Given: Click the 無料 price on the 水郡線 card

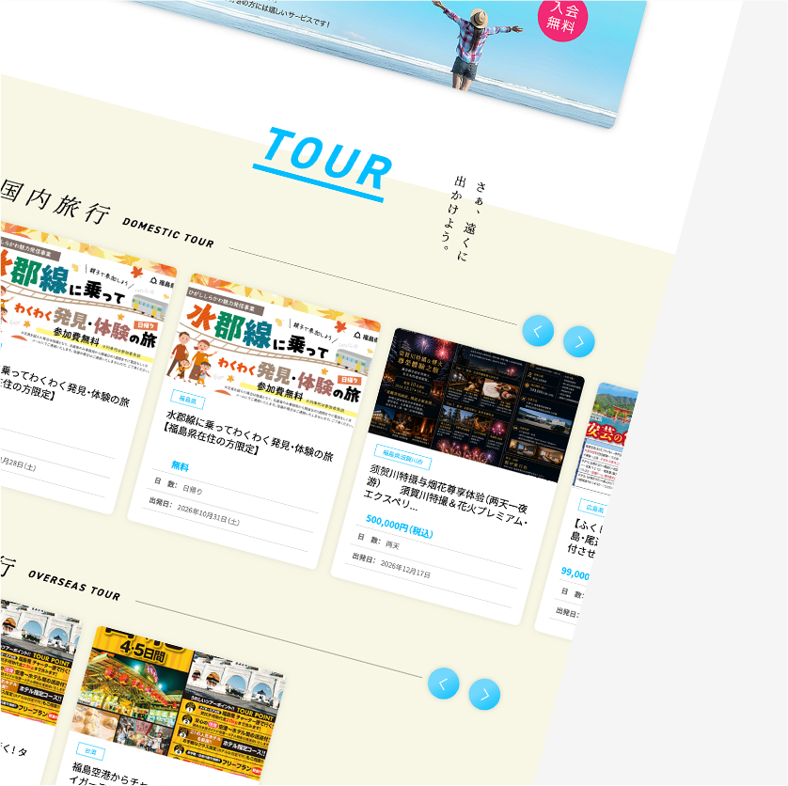Looking at the screenshot, I should coord(180,466).
